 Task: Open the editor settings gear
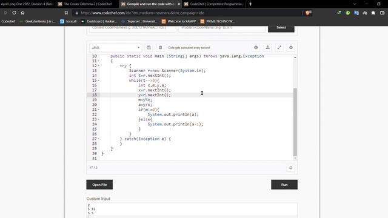click(x=291, y=47)
